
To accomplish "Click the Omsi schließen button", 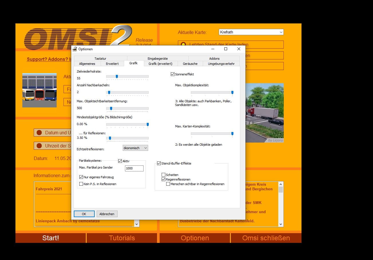I will tap(266, 238).
